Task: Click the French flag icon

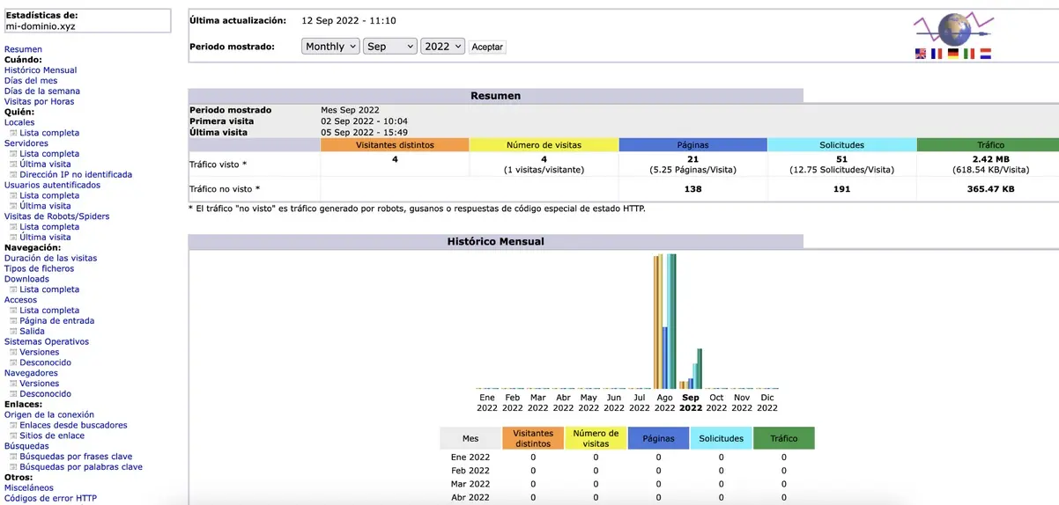Action: pos(937,54)
